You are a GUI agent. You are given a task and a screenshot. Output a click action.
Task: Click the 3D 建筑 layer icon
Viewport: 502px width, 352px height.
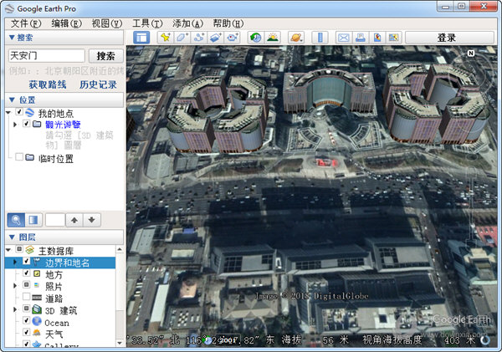click(x=37, y=309)
